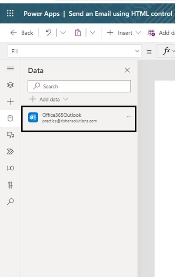Select the Office365Outlook connection
The width and height of the screenshot is (176, 277).
point(79,119)
